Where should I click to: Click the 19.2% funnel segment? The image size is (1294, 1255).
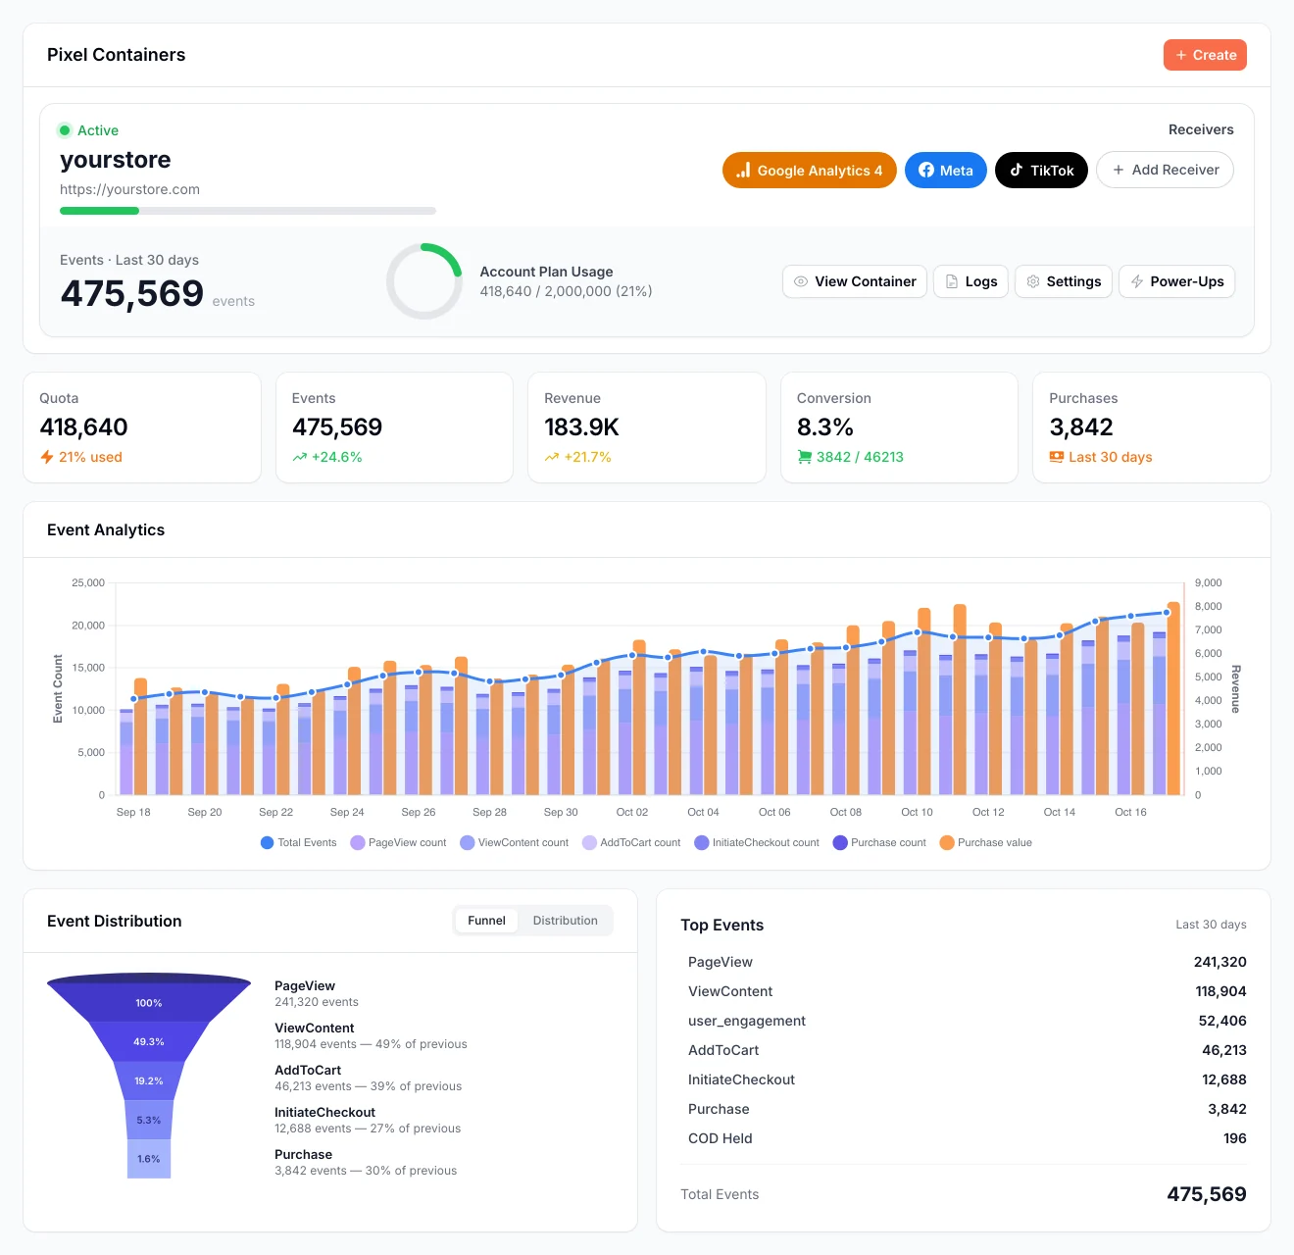pos(149,1080)
